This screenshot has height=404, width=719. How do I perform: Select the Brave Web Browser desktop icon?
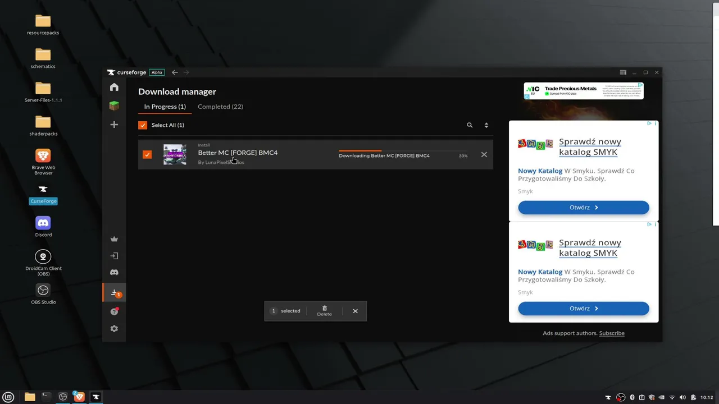coord(43,162)
